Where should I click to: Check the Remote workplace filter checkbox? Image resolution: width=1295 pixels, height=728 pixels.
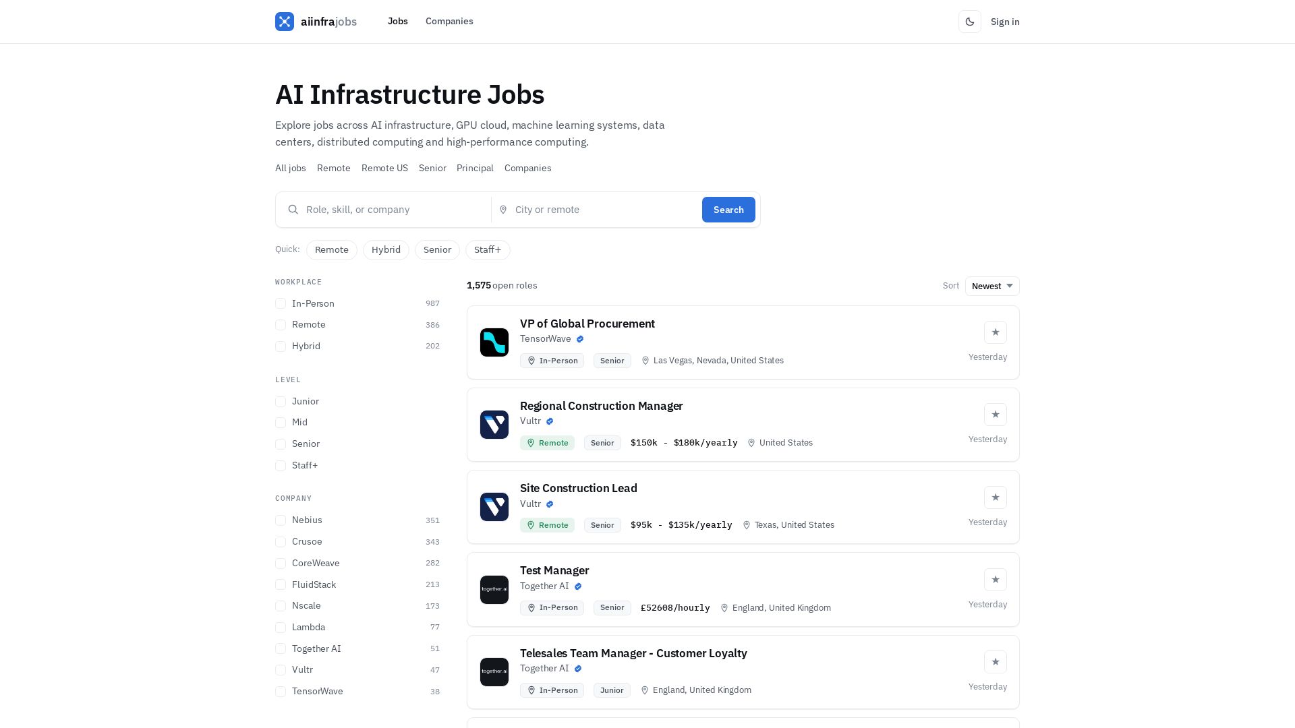[281, 325]
